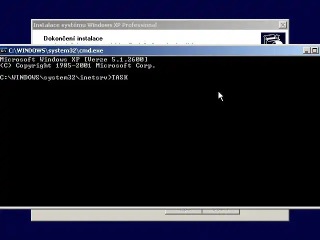This screenshot has height=240, width=320.
Task: Click the cmd.exe title bar text
Action: [56, 50]
